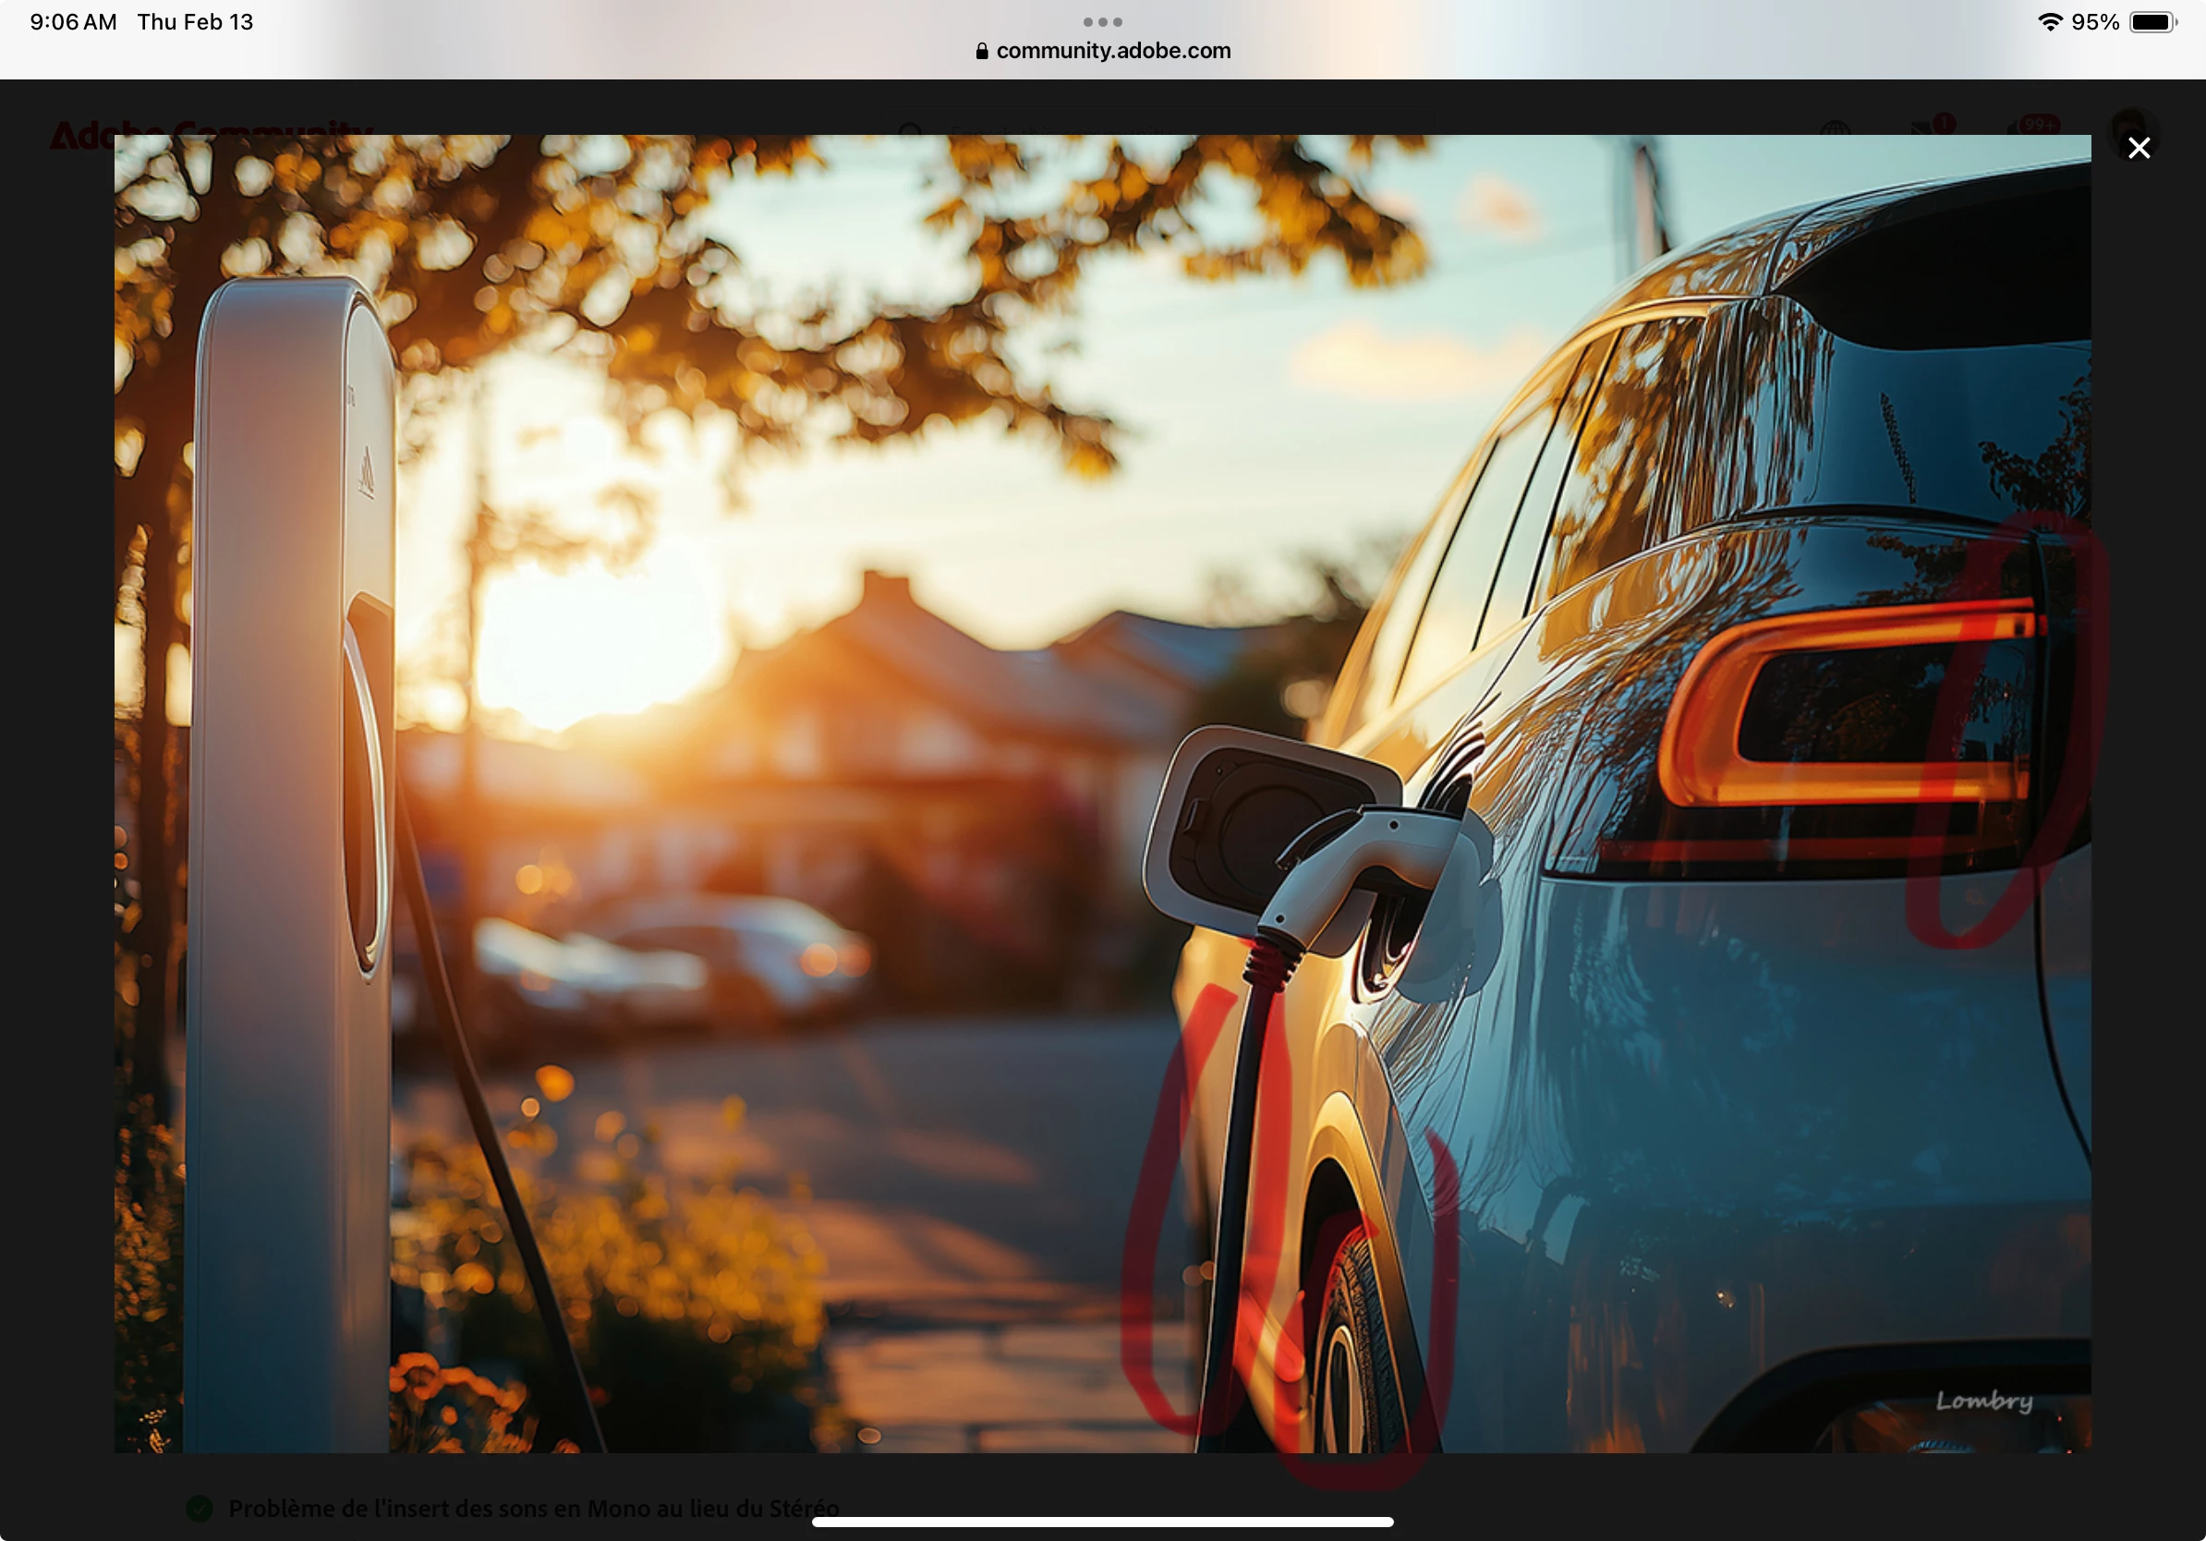The height and width of the screenshot is (1541, 2206).
Task: Tap the 95% battery percentage
Action: 2094,21
